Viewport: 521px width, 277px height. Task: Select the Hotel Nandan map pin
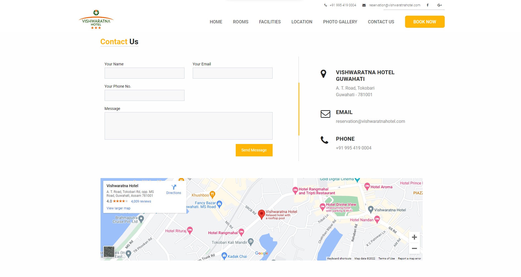pos(377,219)
